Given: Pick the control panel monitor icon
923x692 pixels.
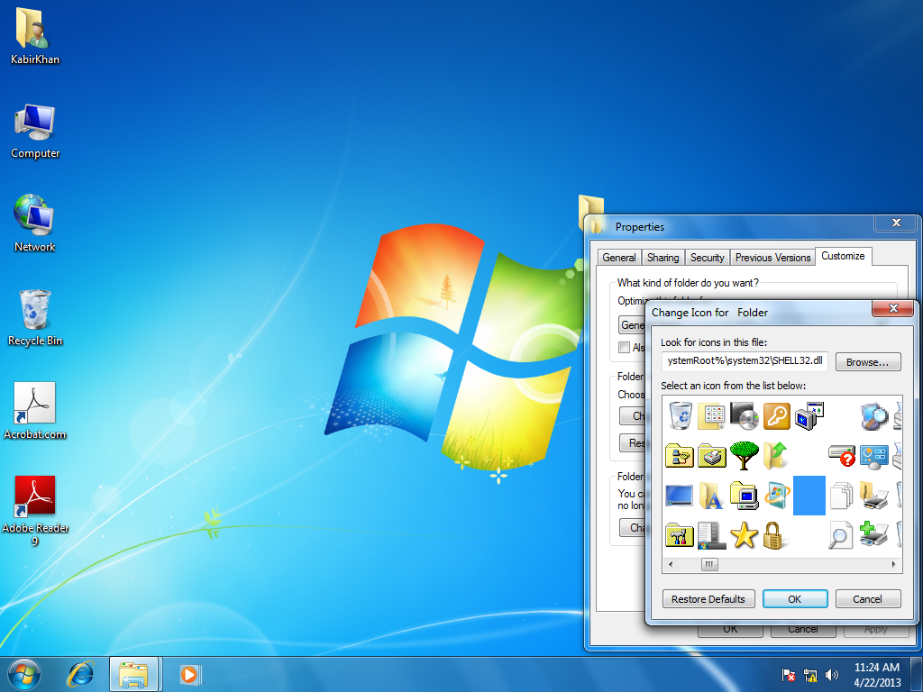Looking at the screenshot, I should (874, 457).
